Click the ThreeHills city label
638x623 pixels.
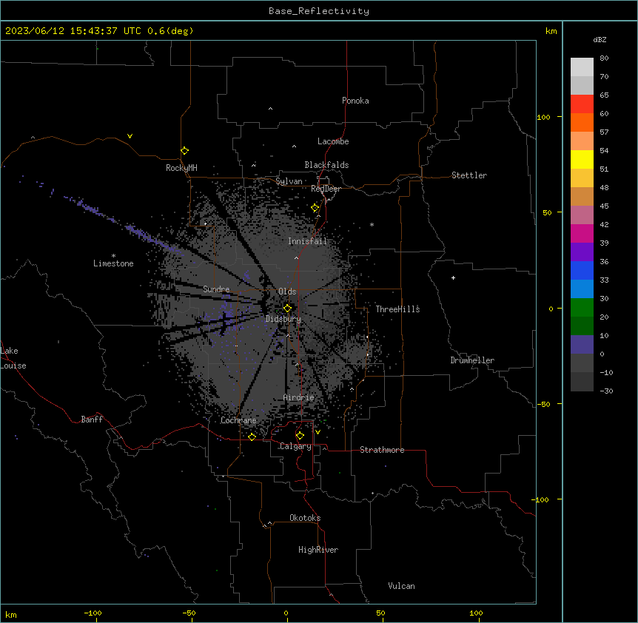tap(397, 309)
